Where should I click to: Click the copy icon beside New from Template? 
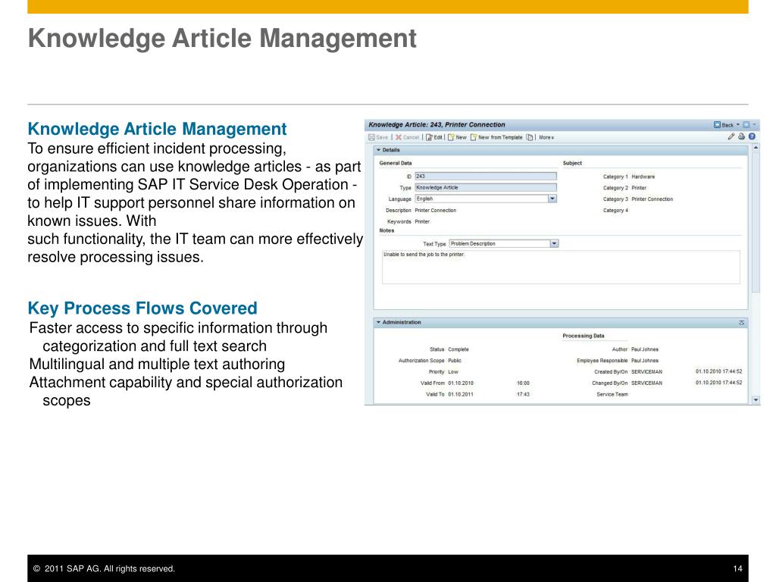(530, 137)
